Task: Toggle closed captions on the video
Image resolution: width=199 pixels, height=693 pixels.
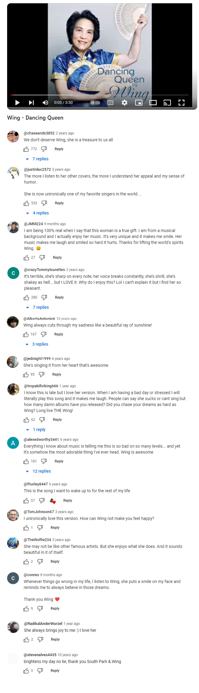Action: (110, 103)
